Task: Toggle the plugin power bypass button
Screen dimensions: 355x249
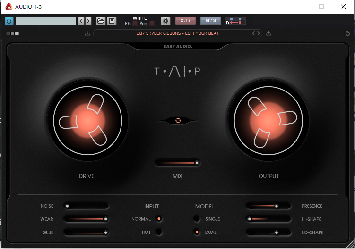Action: click(9, 21)
